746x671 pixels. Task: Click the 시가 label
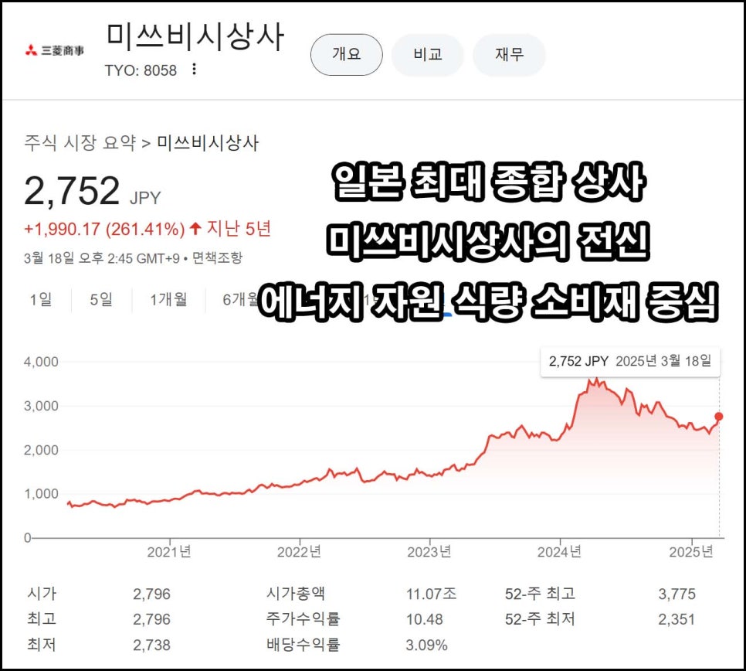coord(42,594)
